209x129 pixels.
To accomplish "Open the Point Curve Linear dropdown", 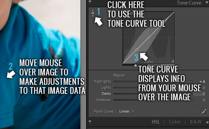I will click(127, 111).
